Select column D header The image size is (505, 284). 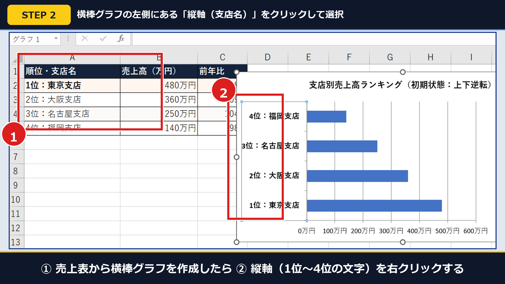coord(267,57)
